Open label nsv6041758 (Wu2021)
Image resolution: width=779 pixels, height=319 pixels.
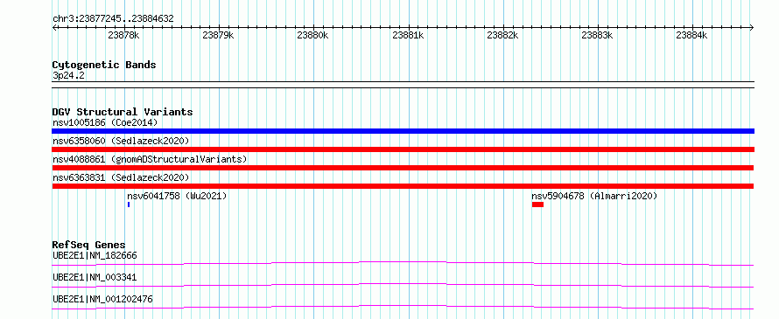click(x=177, y=196)
